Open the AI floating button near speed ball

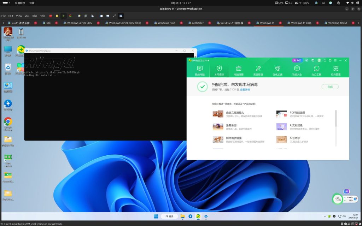[346, 191]
